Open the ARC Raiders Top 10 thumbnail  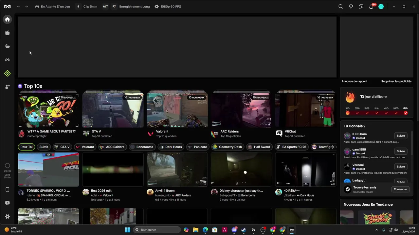click(x=242, y=111)
